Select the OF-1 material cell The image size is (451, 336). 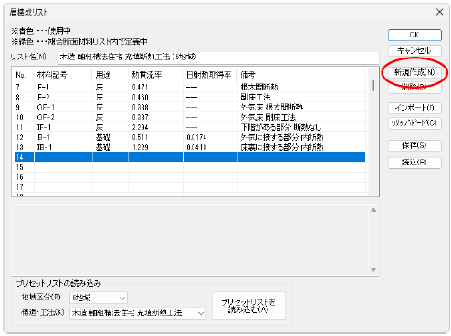click(x=46, y=108)
